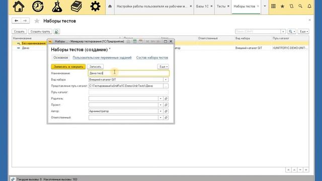Click the list search field
Screen dimensions: 322x181
258,32
